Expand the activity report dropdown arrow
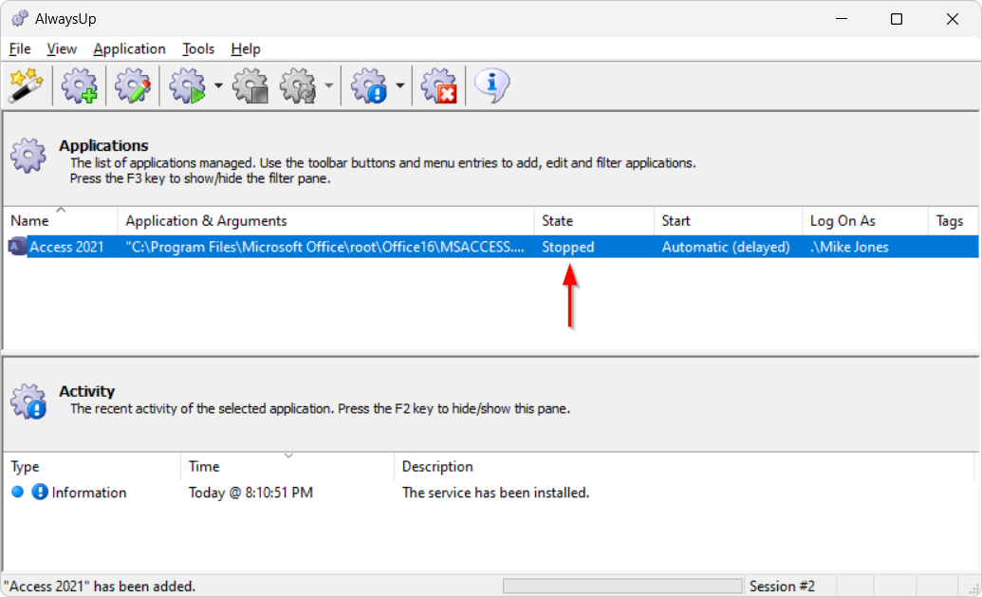This screenshot has width=982, height=597. tap(399, 86)
